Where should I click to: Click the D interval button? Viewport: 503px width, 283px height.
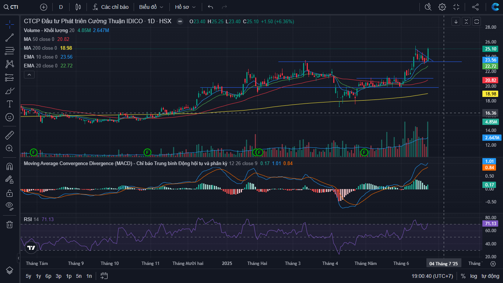(x=61, y=7)
